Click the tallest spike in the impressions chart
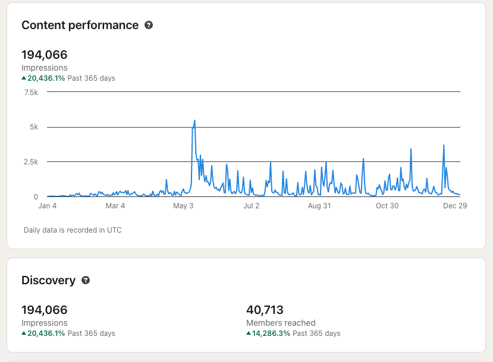The width and height of the screenshot is (493, 362). 194,120
